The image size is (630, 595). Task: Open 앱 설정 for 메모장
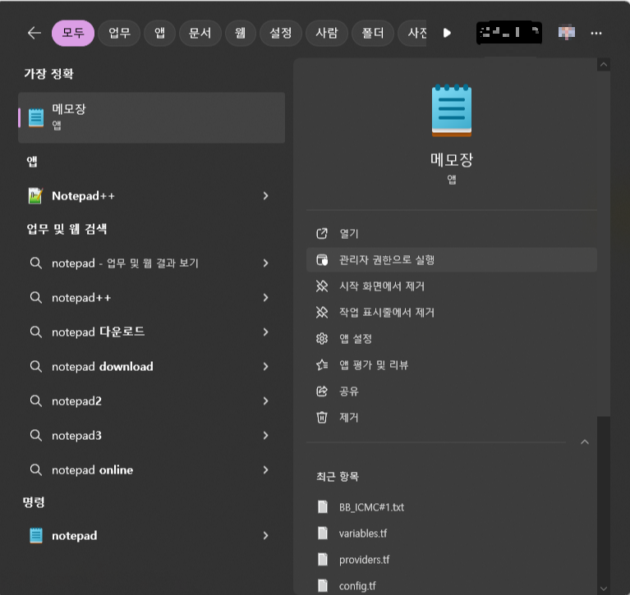452,339
